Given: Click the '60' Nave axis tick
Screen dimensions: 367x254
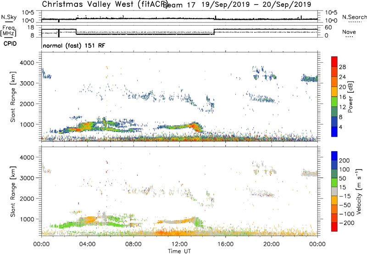Looking at the screenshot, I should point(328,28).
